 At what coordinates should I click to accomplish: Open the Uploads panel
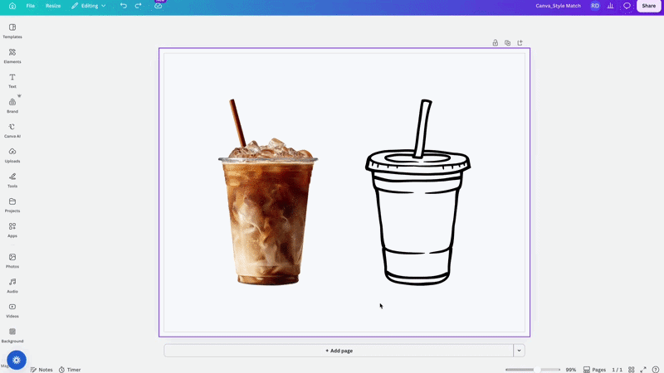[x=12, y=155]
